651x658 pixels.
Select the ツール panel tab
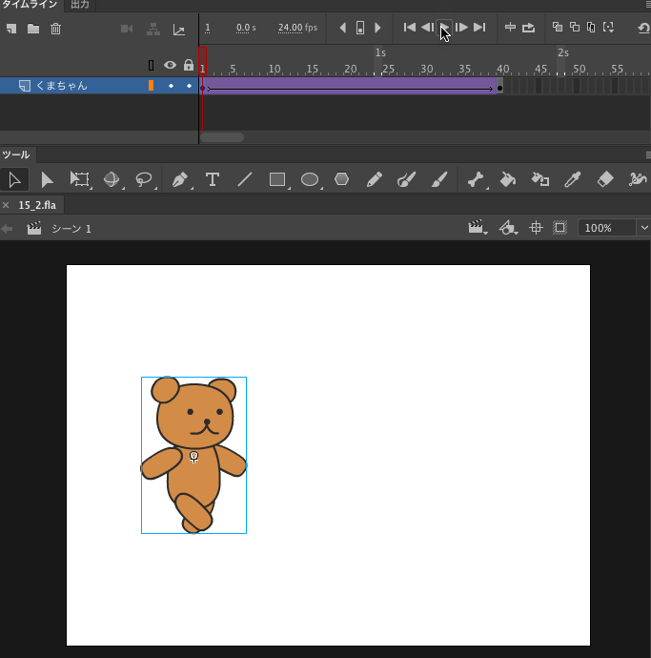pos(16,154)
